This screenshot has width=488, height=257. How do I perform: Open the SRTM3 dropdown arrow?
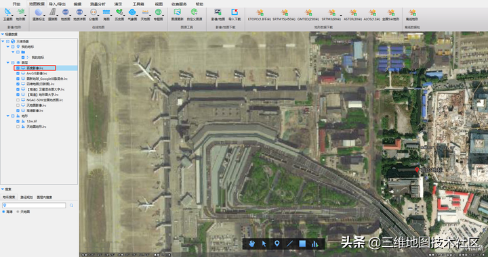pos(340,16)
